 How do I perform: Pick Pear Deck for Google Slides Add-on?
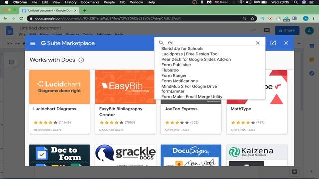pyautogui.click(x=196, y=59)
